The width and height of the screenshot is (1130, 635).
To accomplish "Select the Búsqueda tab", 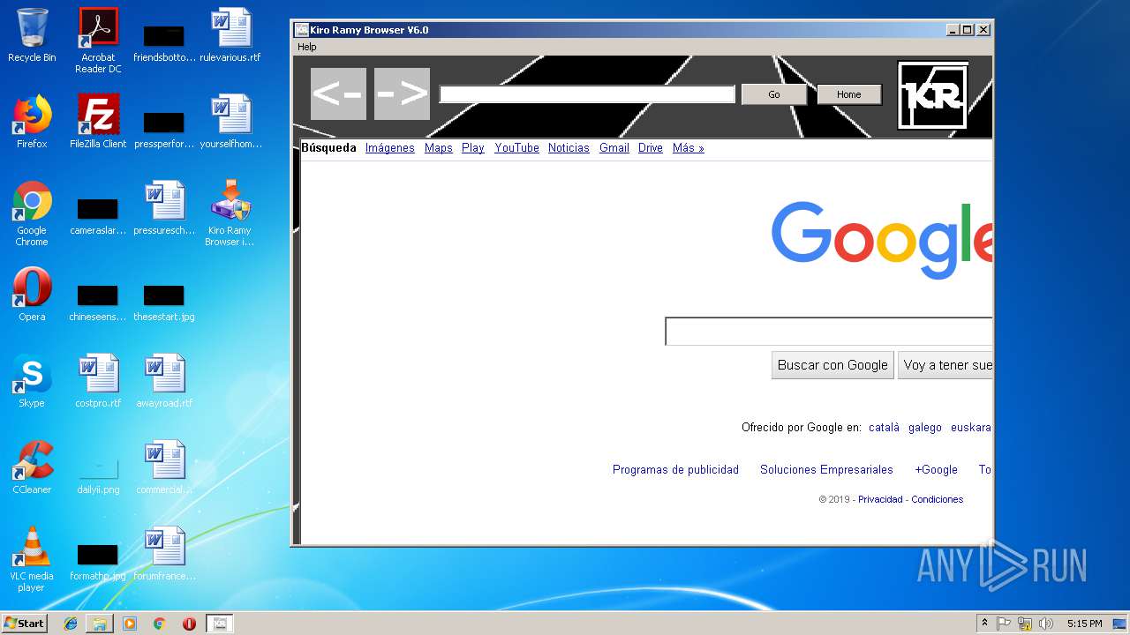I will pyautogui.click(x=328, y=148).
